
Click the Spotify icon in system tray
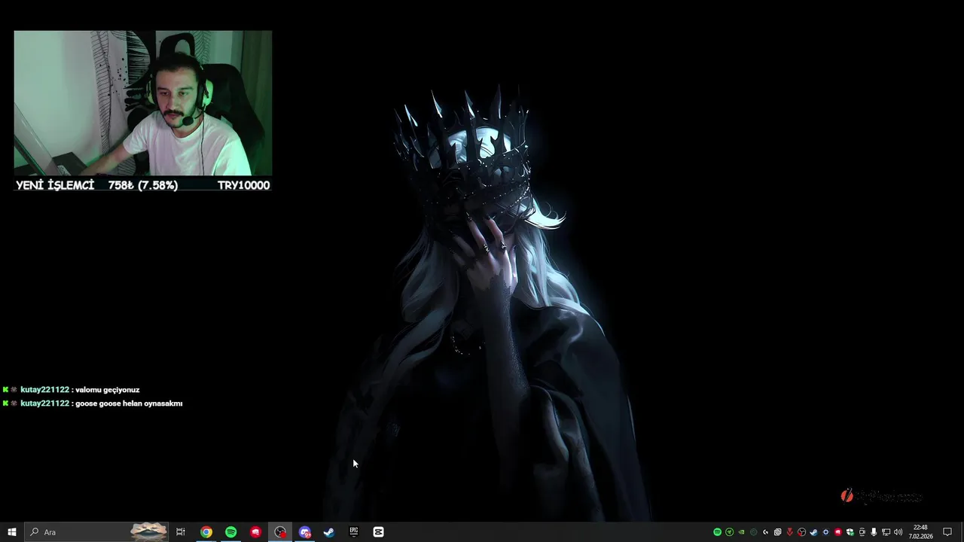pos(717,532)
